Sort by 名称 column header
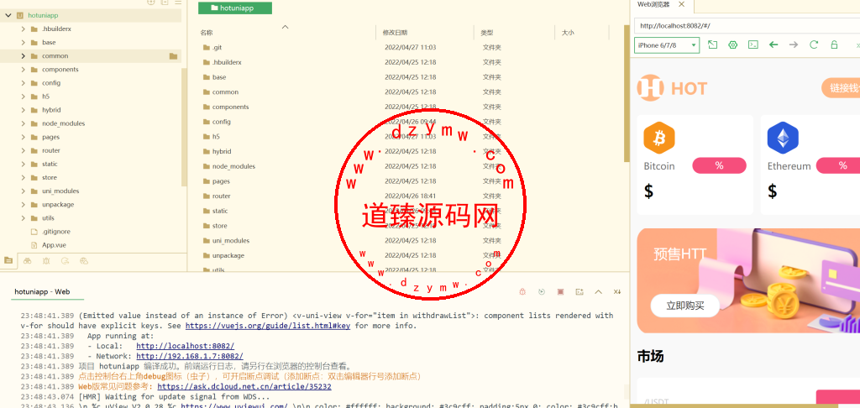860x408 pixels. (207, 33)
